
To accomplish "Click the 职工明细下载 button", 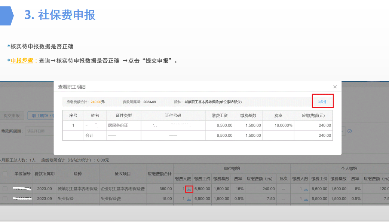I will click(x=41, y=116).
